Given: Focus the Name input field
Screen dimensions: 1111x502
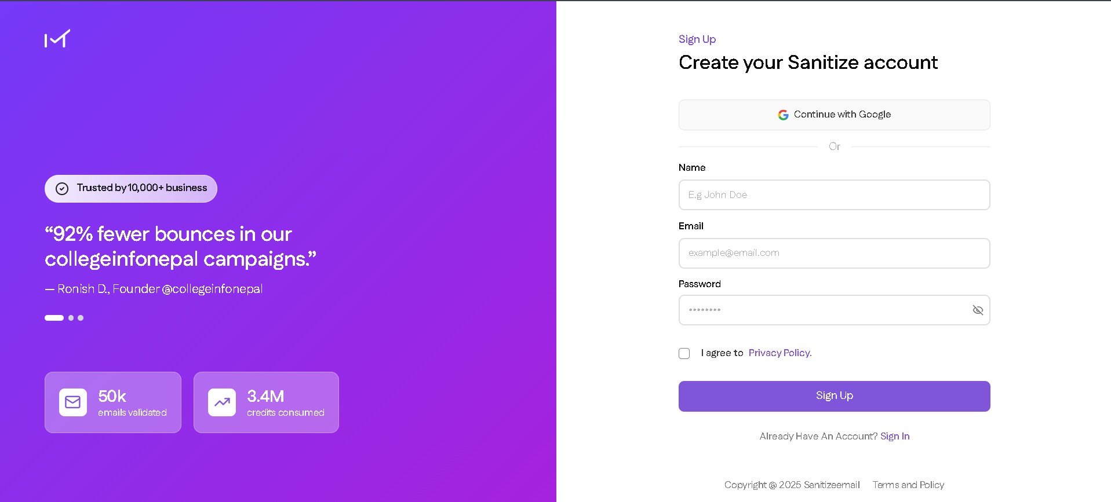Looking at the screenshot, I should (834, 195).
